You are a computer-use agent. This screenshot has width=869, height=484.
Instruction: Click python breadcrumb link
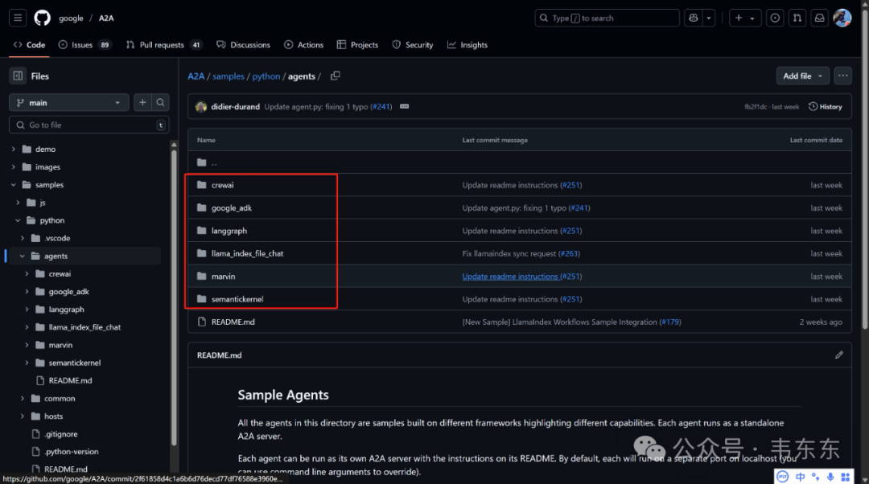[266, 76]
